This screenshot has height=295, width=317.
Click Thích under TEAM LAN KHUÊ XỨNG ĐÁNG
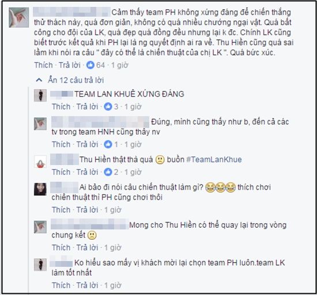pos(61,106)
